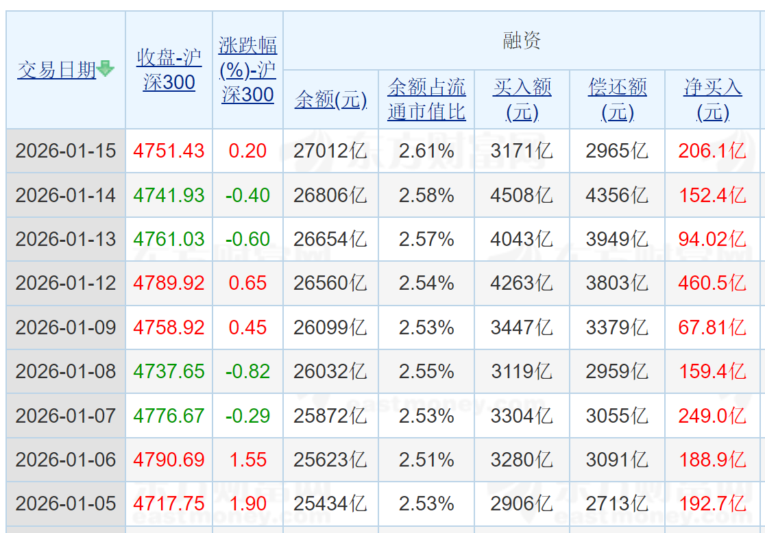Sort by 余额(元) column
The width and height of the screenshot is (765, 533).
pos(330,99)
